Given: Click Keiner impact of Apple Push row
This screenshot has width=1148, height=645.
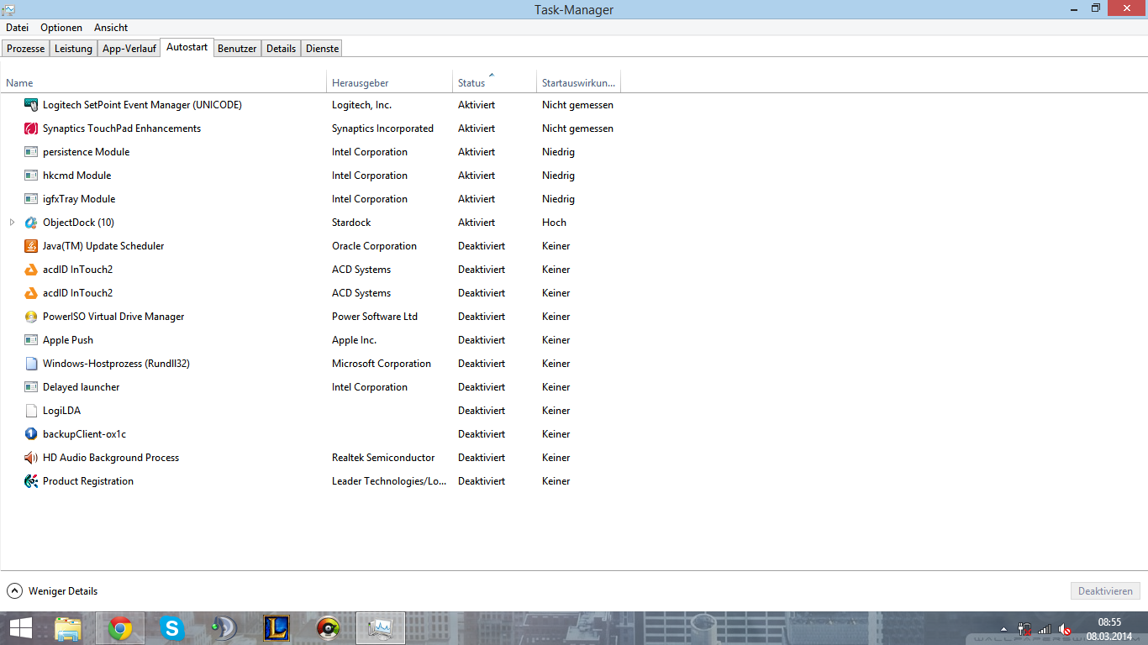Looking at the screenshot, I should tap(556, 340).
